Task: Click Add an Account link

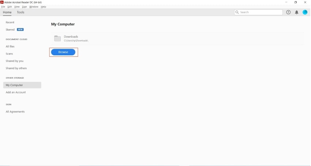Action: click(x=16, y=92)
